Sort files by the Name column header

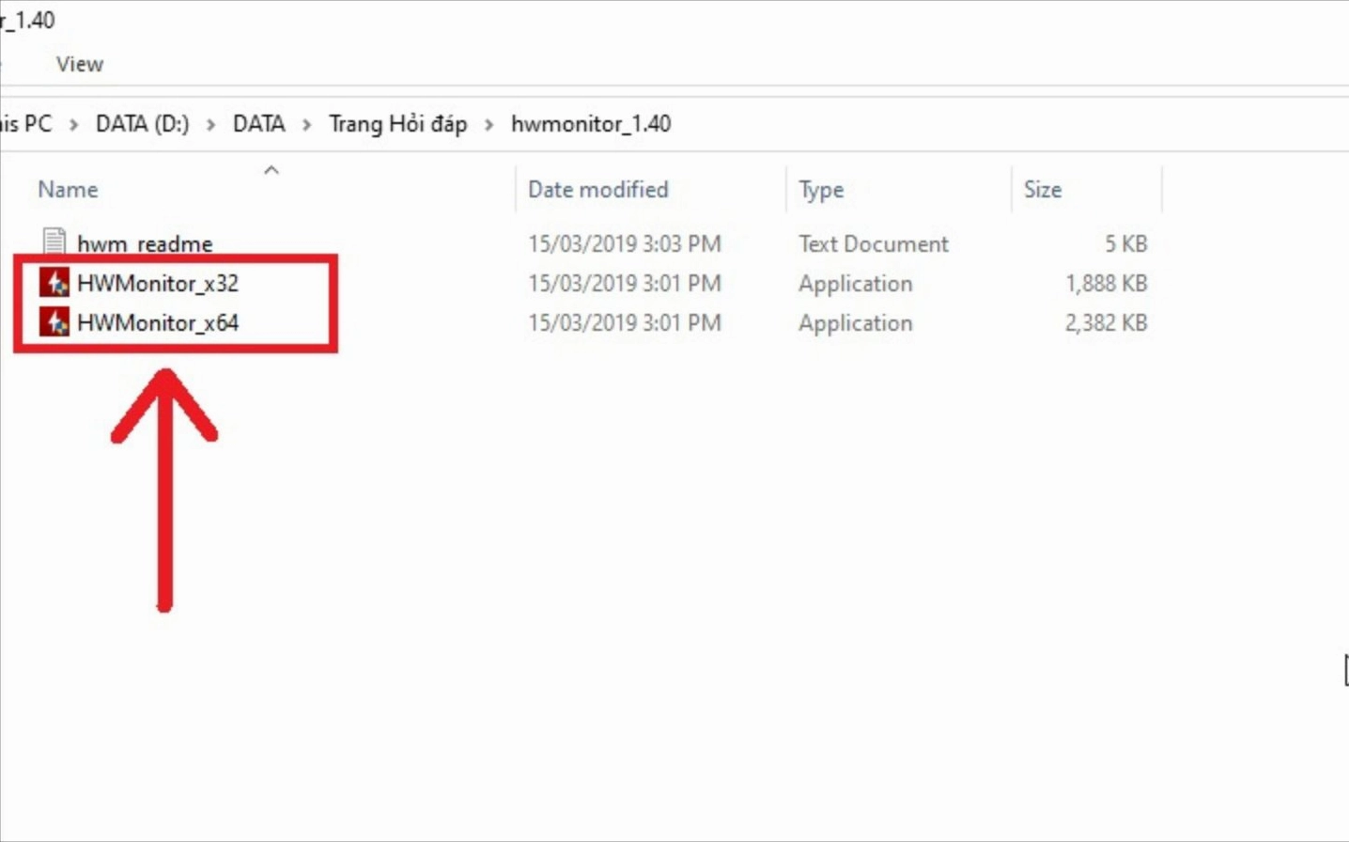coord(68,189)
